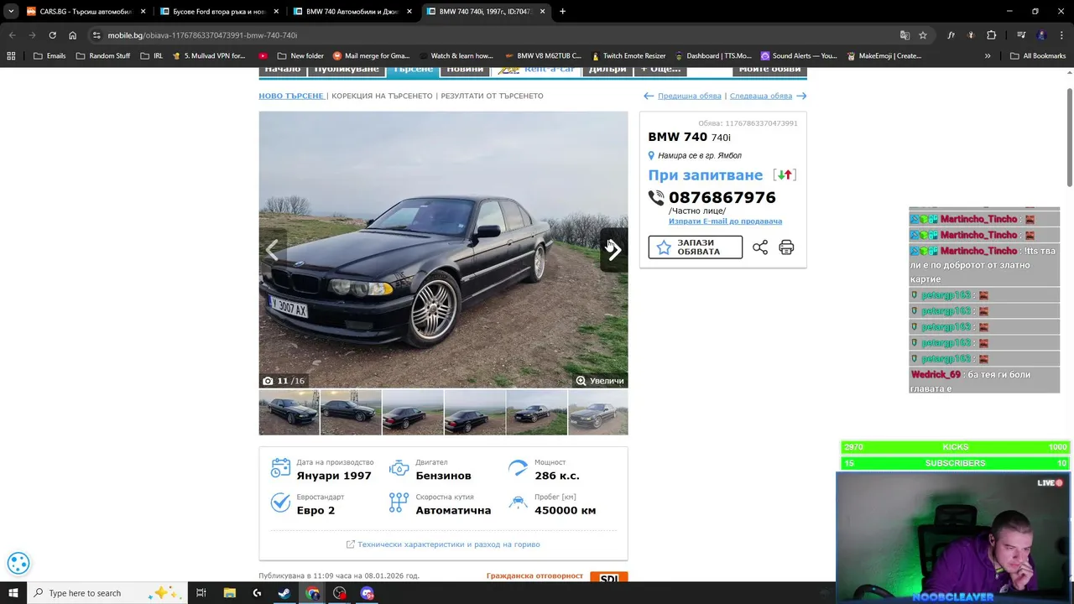Bookmark this page with the star icon

click(x=923, y=35)
